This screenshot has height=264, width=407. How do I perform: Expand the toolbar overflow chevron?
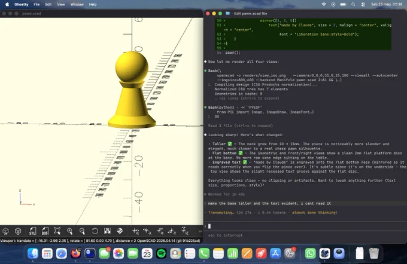[200, 231]
